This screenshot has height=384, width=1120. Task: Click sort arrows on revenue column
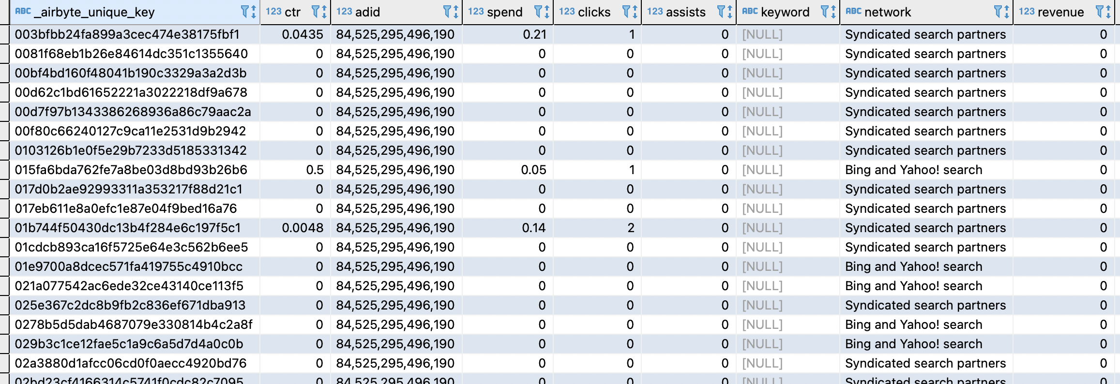(x=1108, y=12)
